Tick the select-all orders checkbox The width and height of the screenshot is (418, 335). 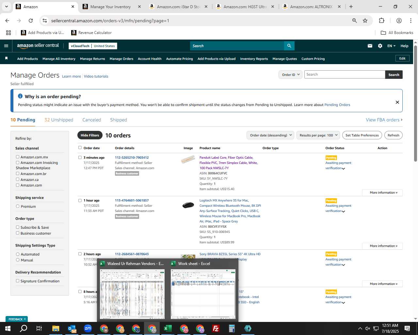pos(80,148)
